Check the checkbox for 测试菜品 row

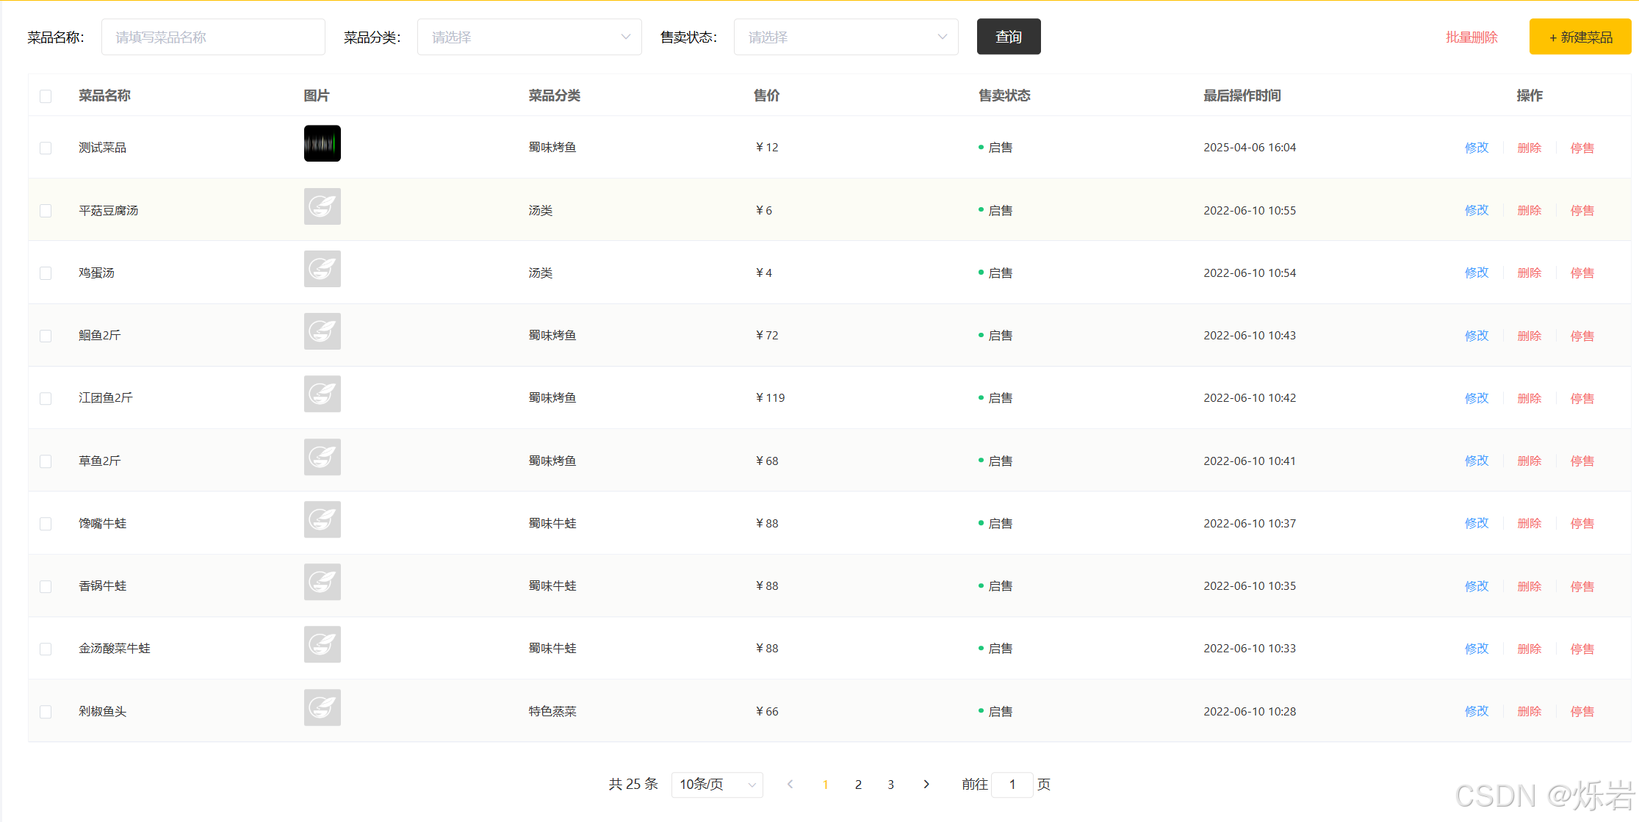[46, 148]
